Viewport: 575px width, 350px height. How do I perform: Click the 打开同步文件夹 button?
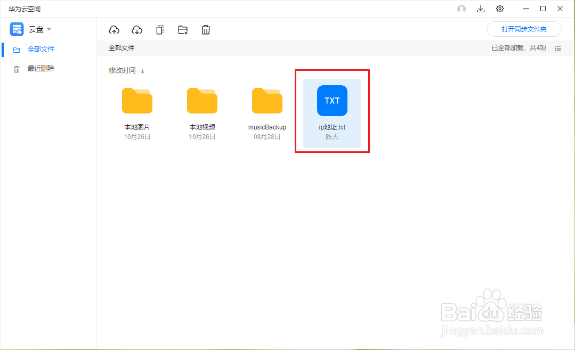tap(524, 29)
